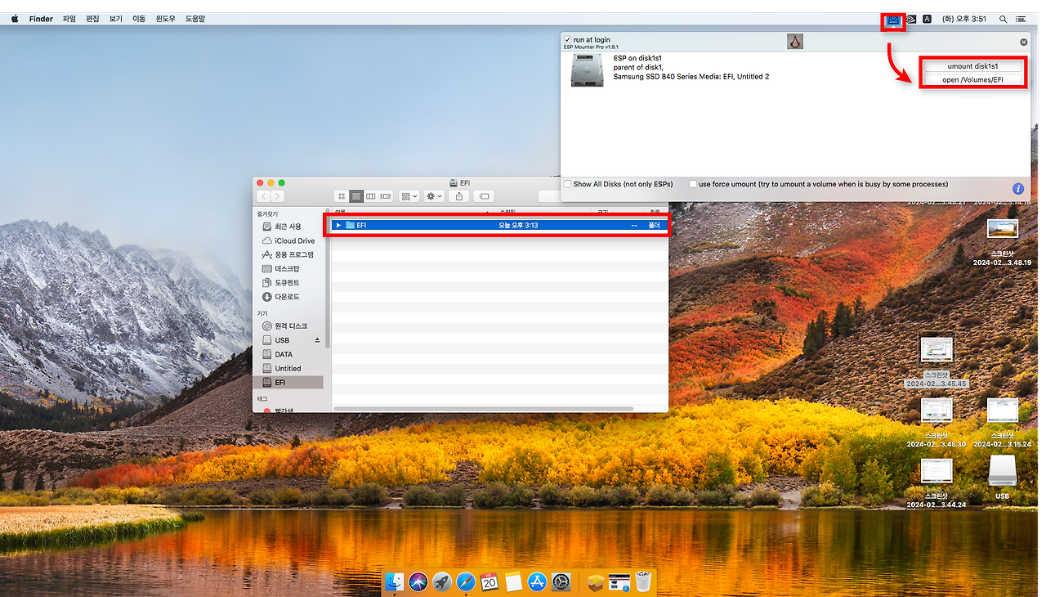The height and width of the screenshot is (597, 1046).
Task: Open Trash from the Dock
Action: pos(643,581)
